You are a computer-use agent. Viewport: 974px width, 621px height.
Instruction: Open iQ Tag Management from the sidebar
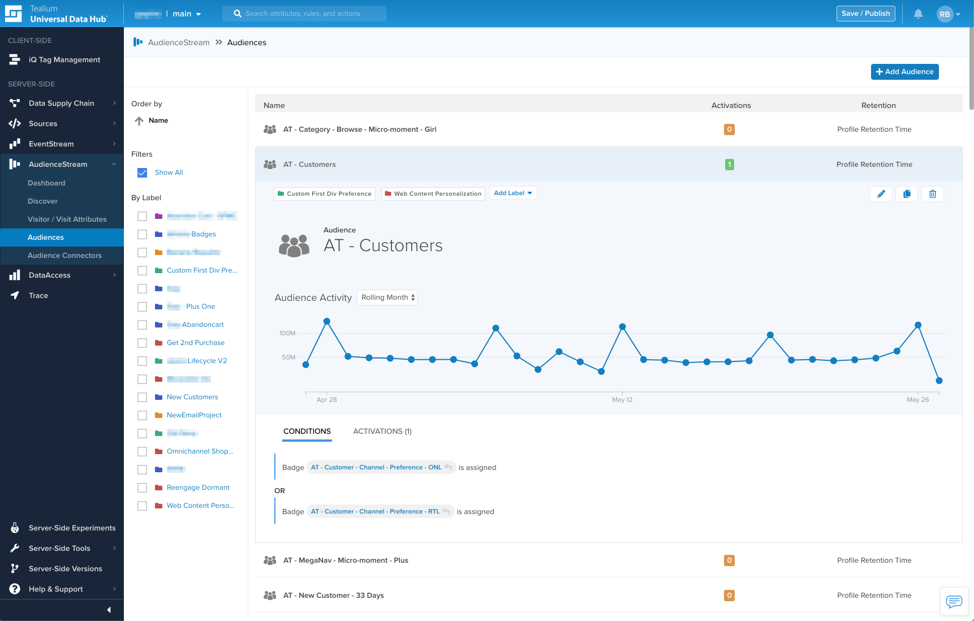64,59
